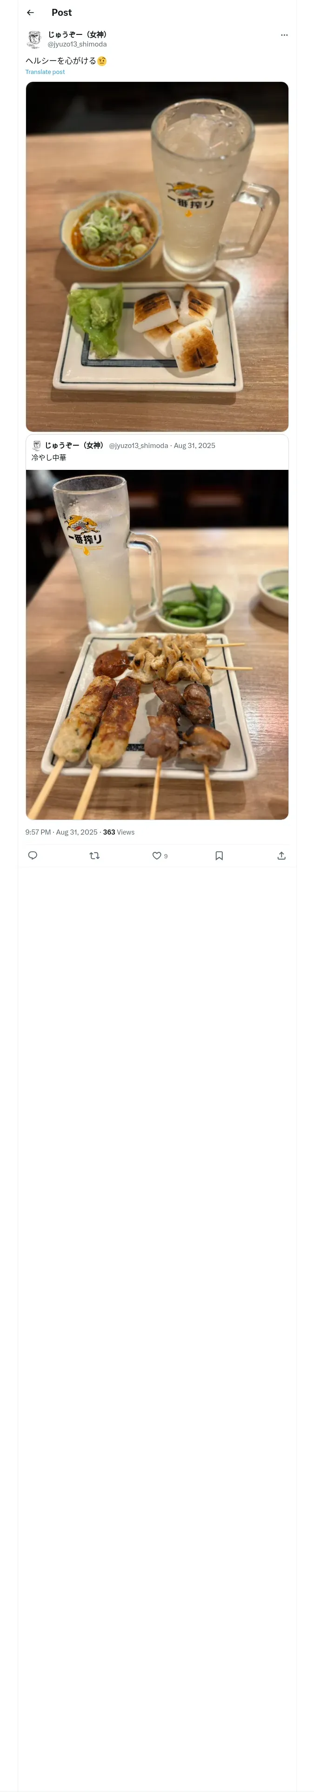View the 363 Views analytics

click(118, 832)
